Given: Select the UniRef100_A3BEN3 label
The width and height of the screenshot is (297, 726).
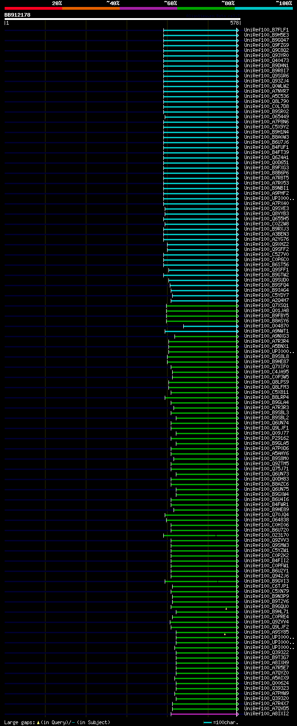Looking at the screenshot, I should 266,234.
